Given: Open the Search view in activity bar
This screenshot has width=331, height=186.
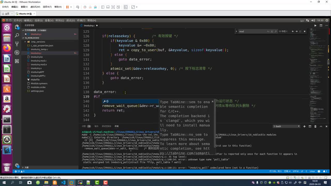Looking at the screenshot, I should click(x=17, y=35).
